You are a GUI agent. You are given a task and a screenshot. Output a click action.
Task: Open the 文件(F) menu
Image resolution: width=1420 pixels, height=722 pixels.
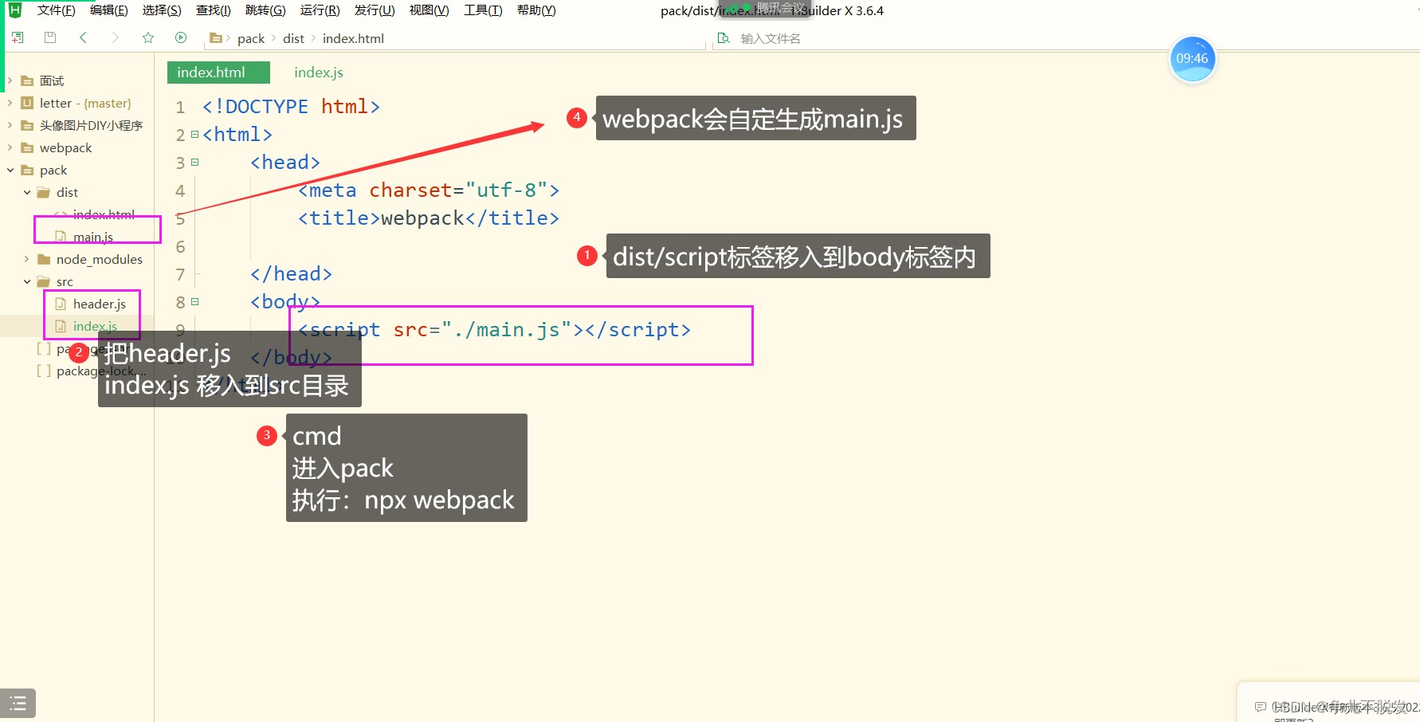click(x=56, y=10)
